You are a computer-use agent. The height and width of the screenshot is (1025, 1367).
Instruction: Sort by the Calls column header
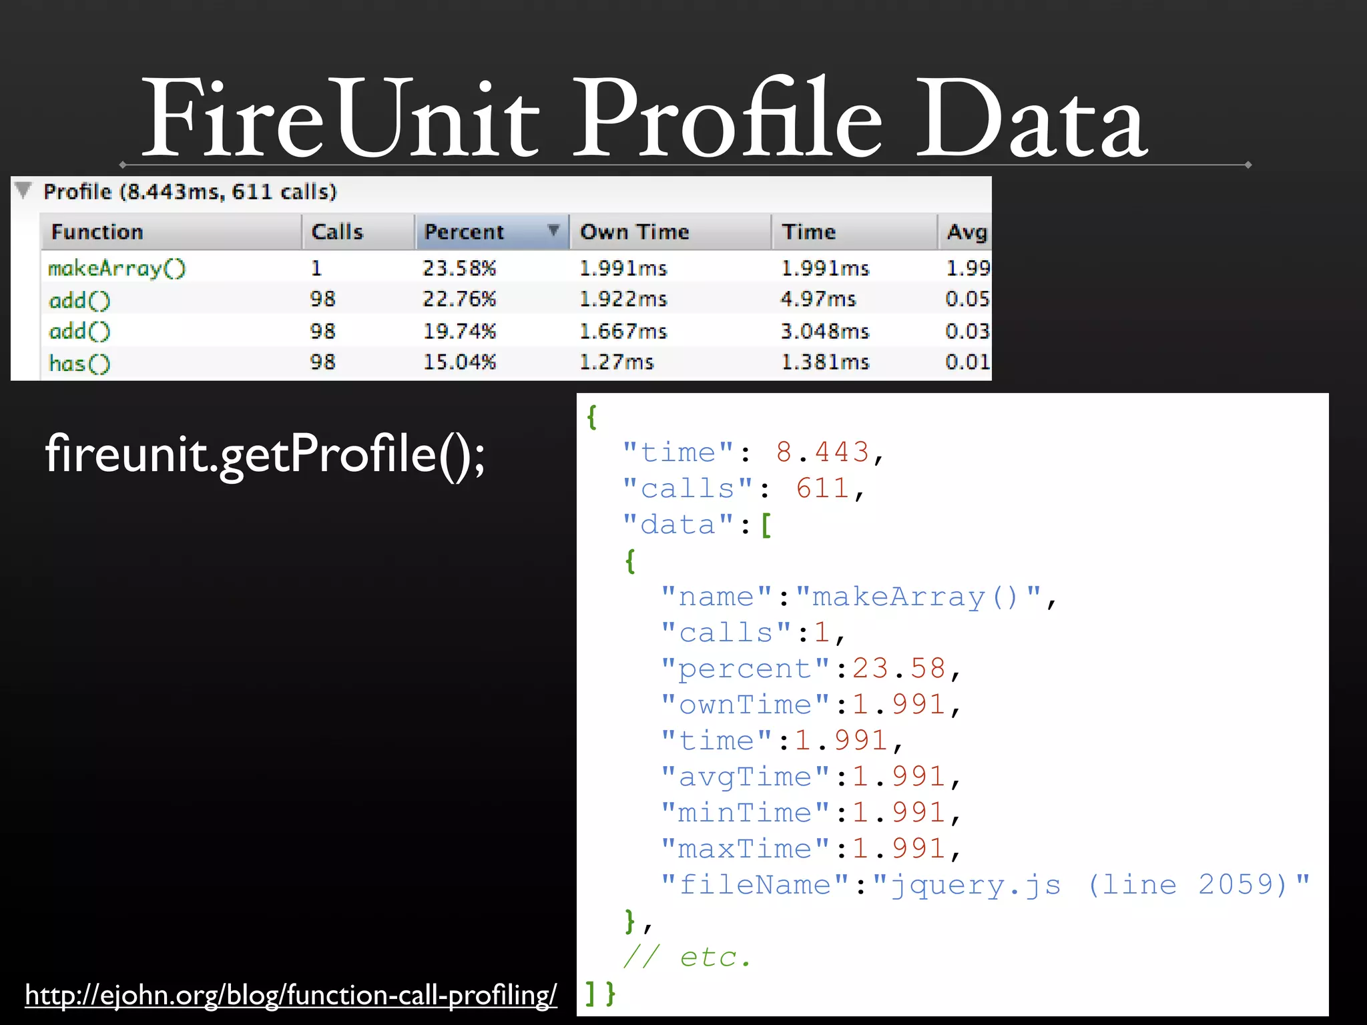[337, 232]
